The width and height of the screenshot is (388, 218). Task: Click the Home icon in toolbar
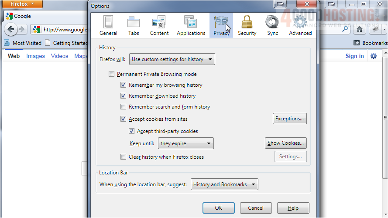[359, 29]
